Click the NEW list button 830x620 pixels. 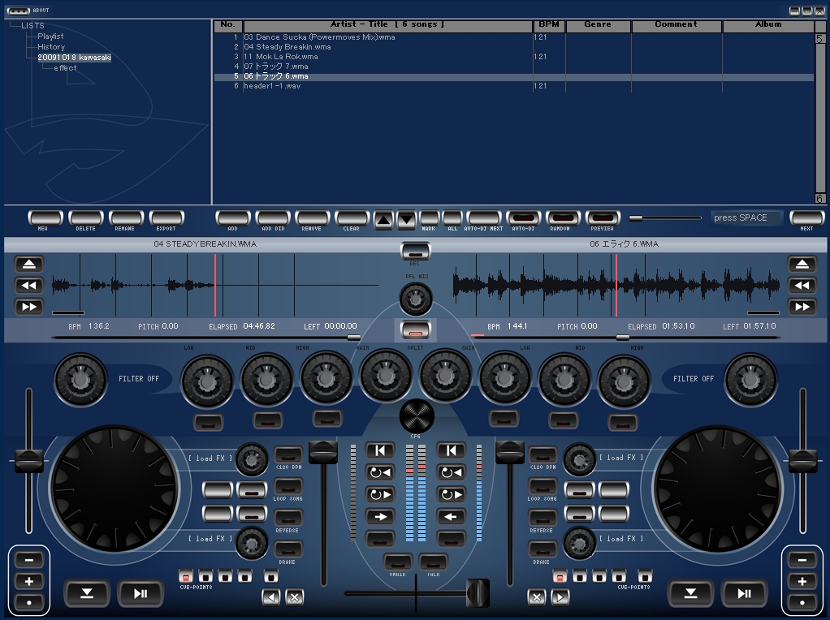45,218
